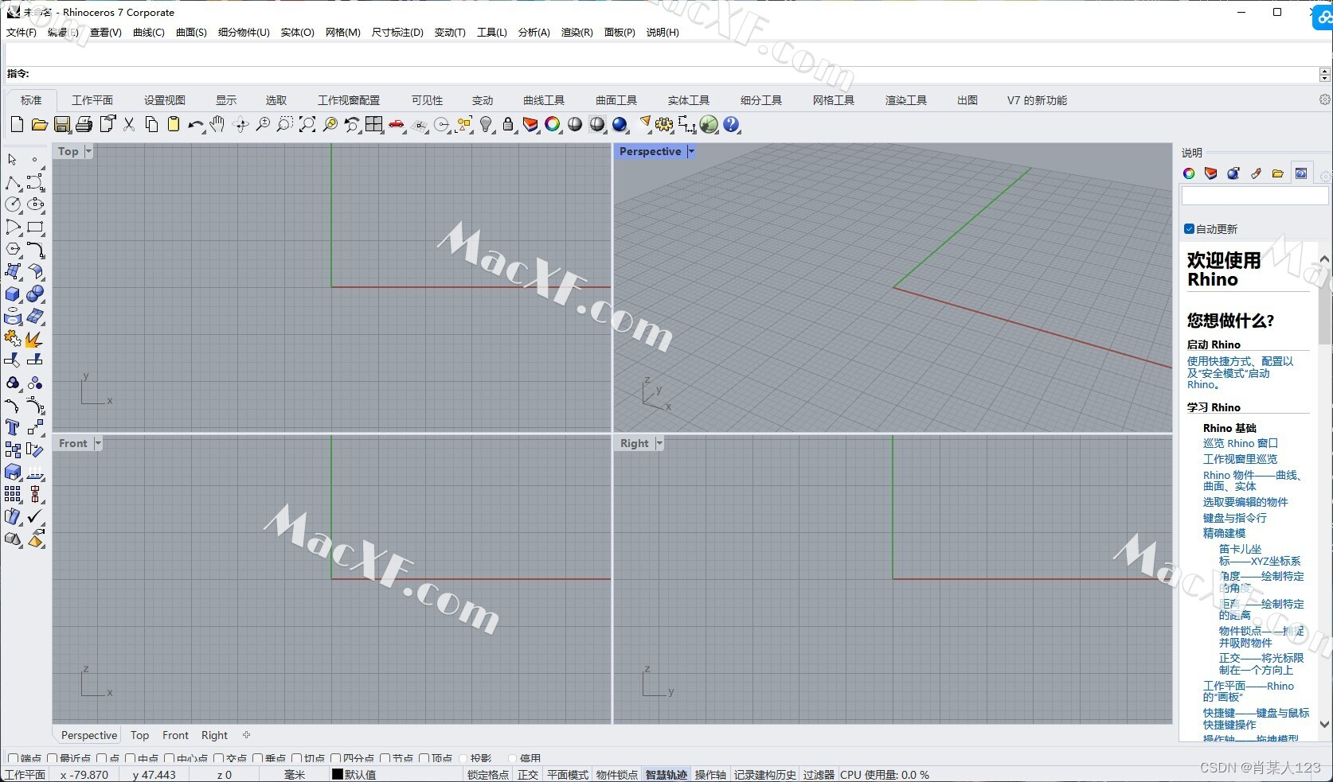Toggle 智慧轨迹 in the status bar
This screenshot has width=1333, height=782.
tap(666, 775)
